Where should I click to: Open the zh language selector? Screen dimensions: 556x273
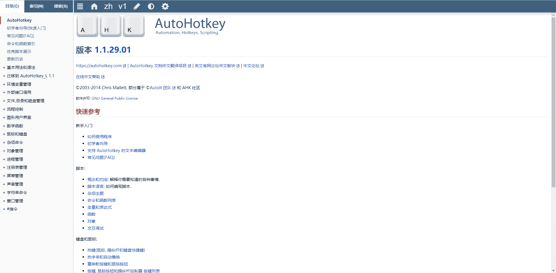pyautogui.click(x=108, y=6)
